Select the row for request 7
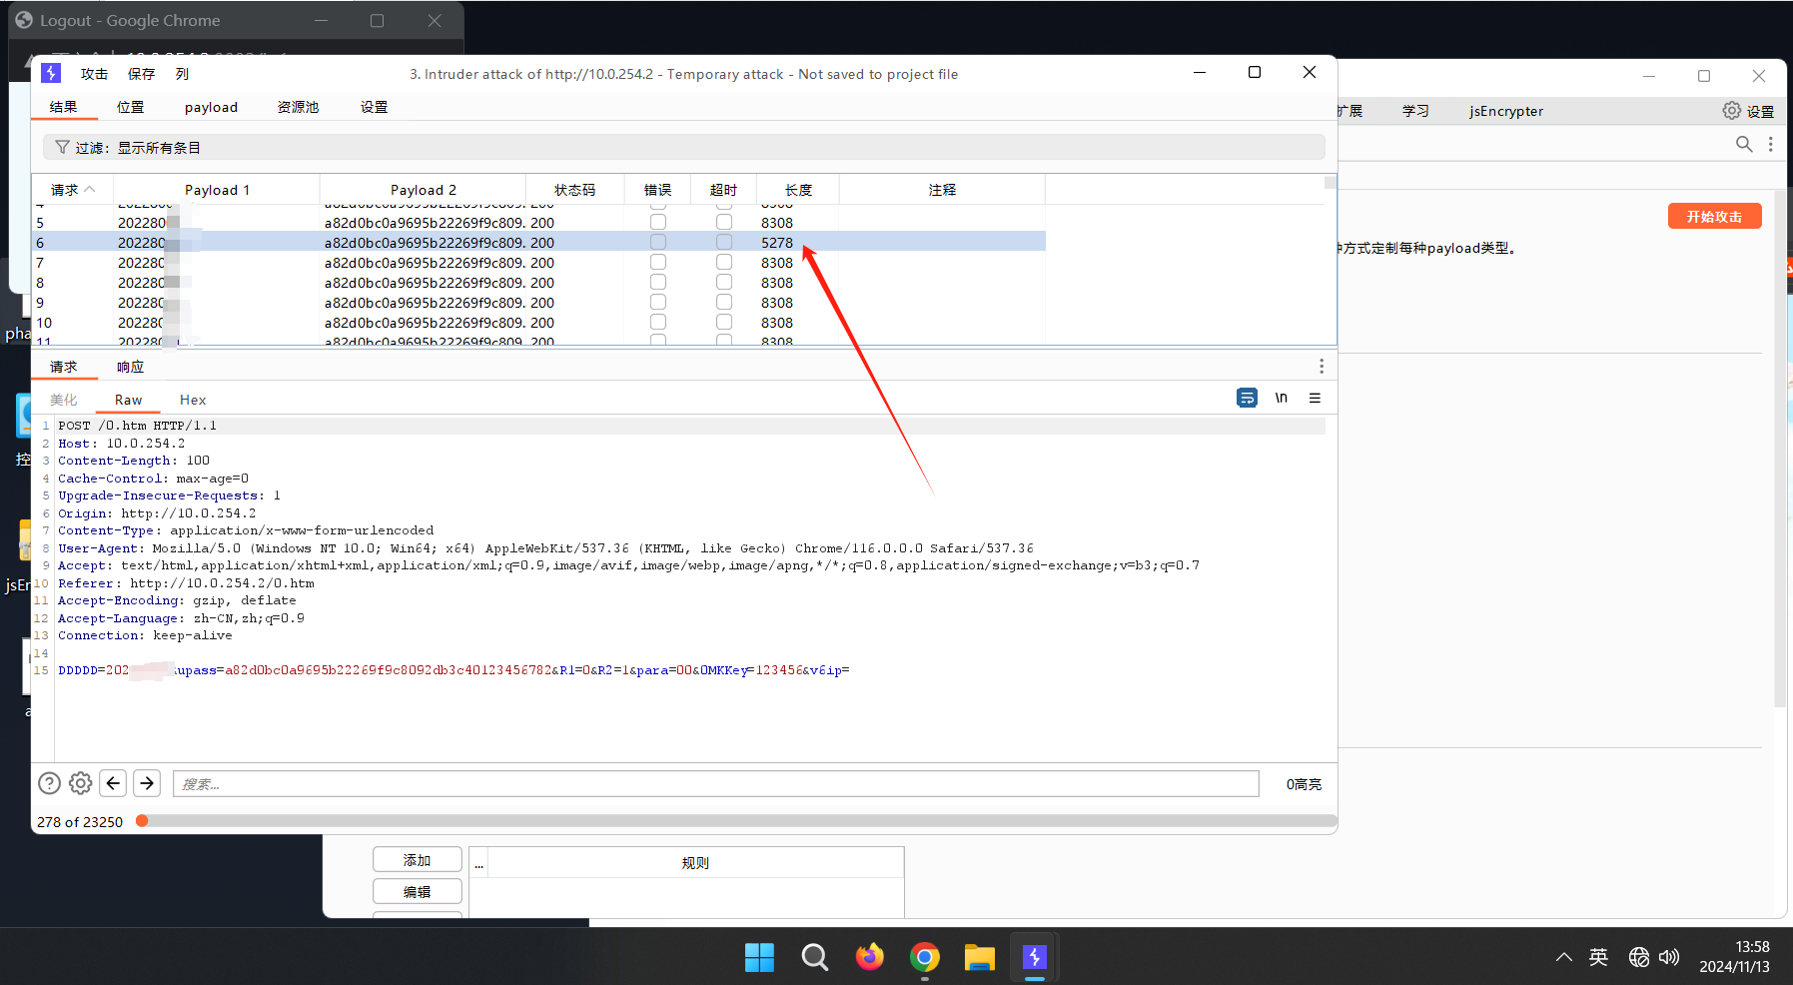 pos(539,263)
